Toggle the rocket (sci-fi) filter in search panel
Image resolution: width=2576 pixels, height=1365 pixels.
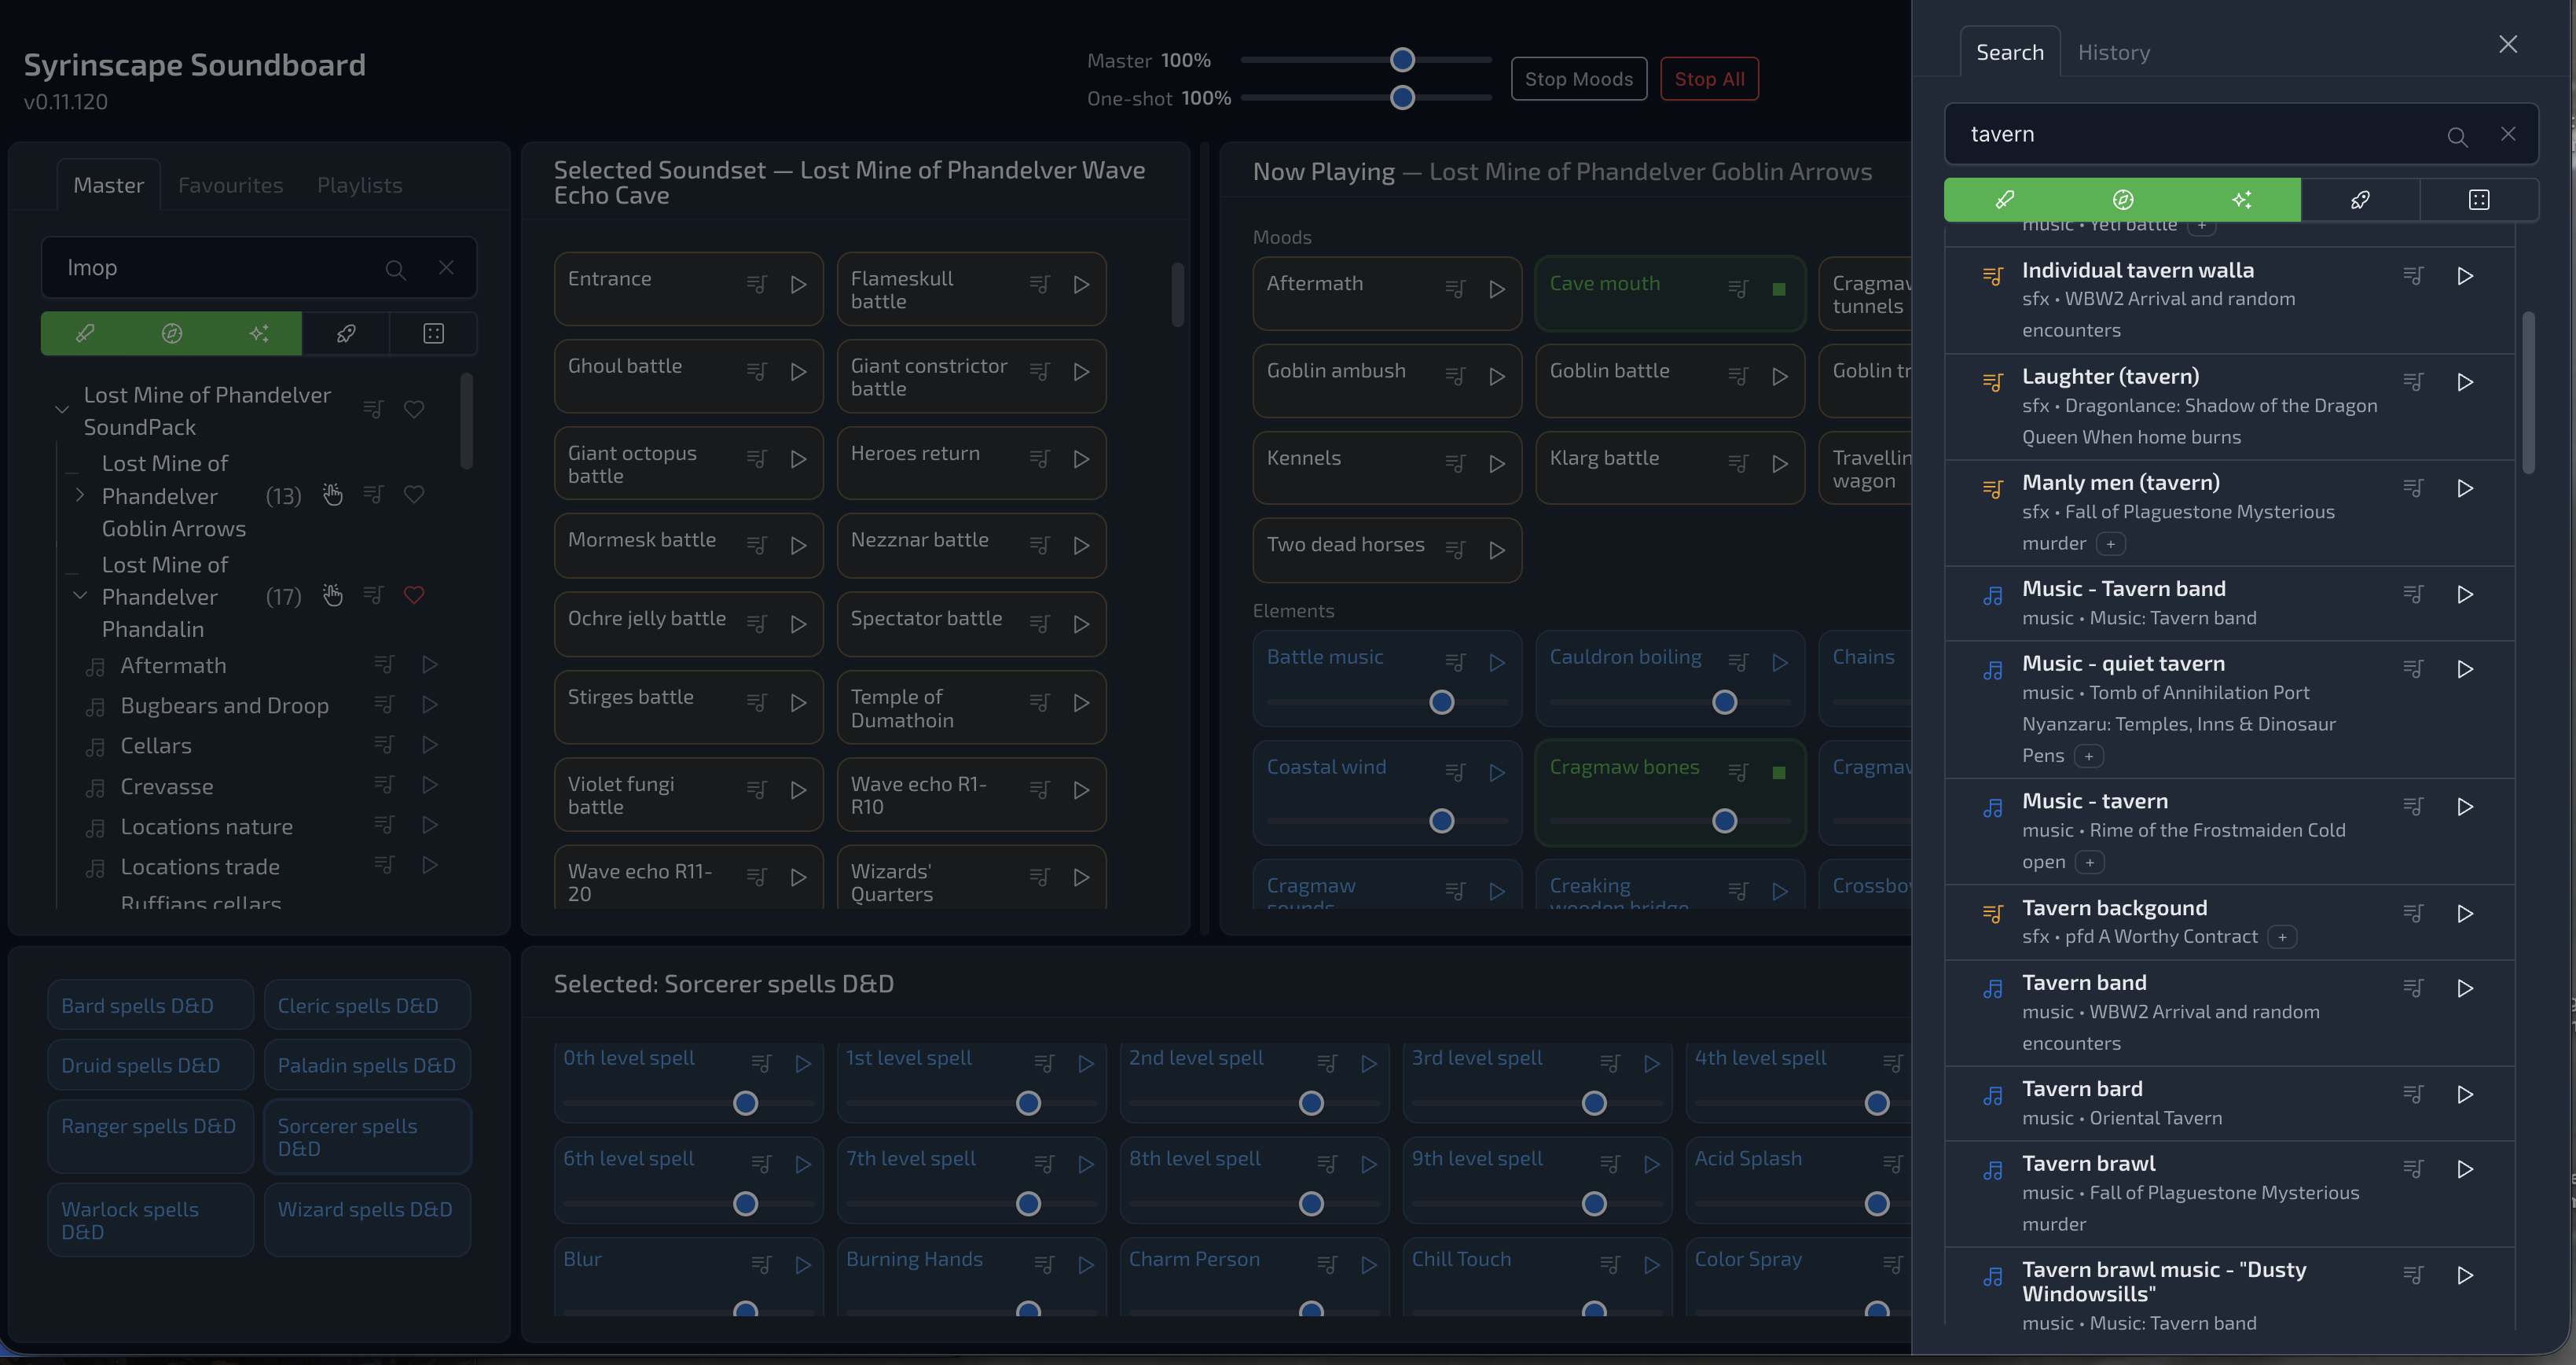click(2360, 201)
